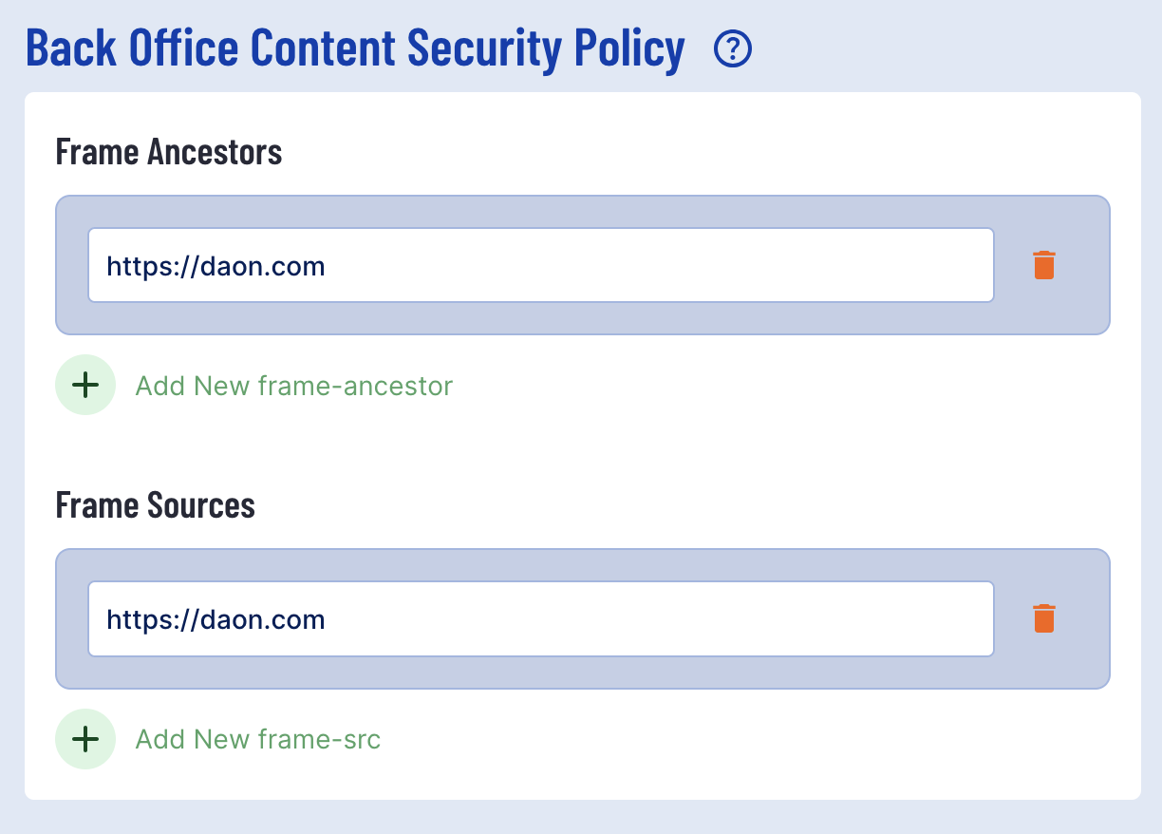
Task: Click the green circle beside Add New frame-src
Action: [x=85, y=739]
